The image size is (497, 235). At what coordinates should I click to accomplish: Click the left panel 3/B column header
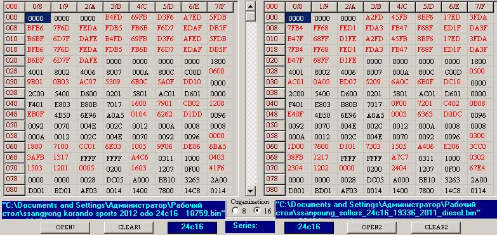(x=116, y=6)
